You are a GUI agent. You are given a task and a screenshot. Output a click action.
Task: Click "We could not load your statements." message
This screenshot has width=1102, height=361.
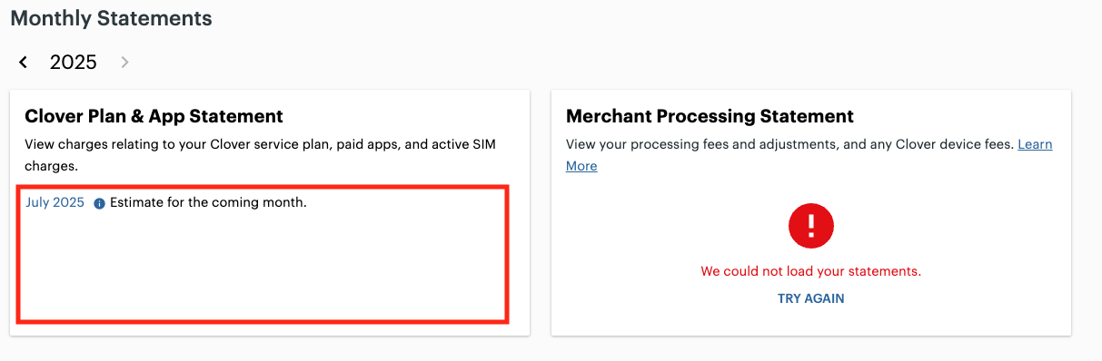coord(810,271)
